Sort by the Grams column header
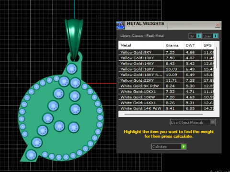This screenshot has height=172, width=230. point(173,45)
